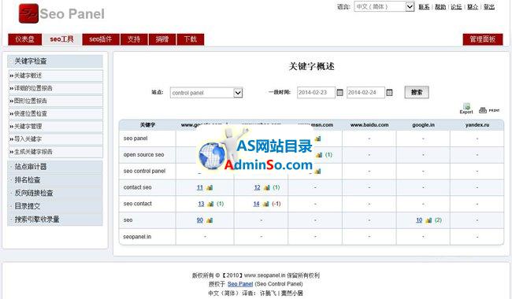Open the 下载 tab
This screenshot has width=512, height=299.
(x=191, y=39)
